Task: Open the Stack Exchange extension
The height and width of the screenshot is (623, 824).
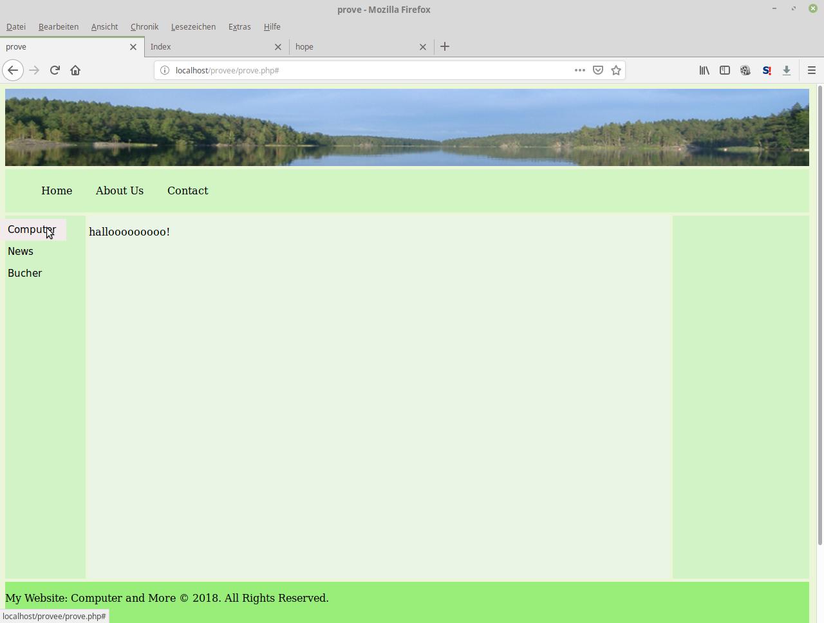Action: click(766, 70)
